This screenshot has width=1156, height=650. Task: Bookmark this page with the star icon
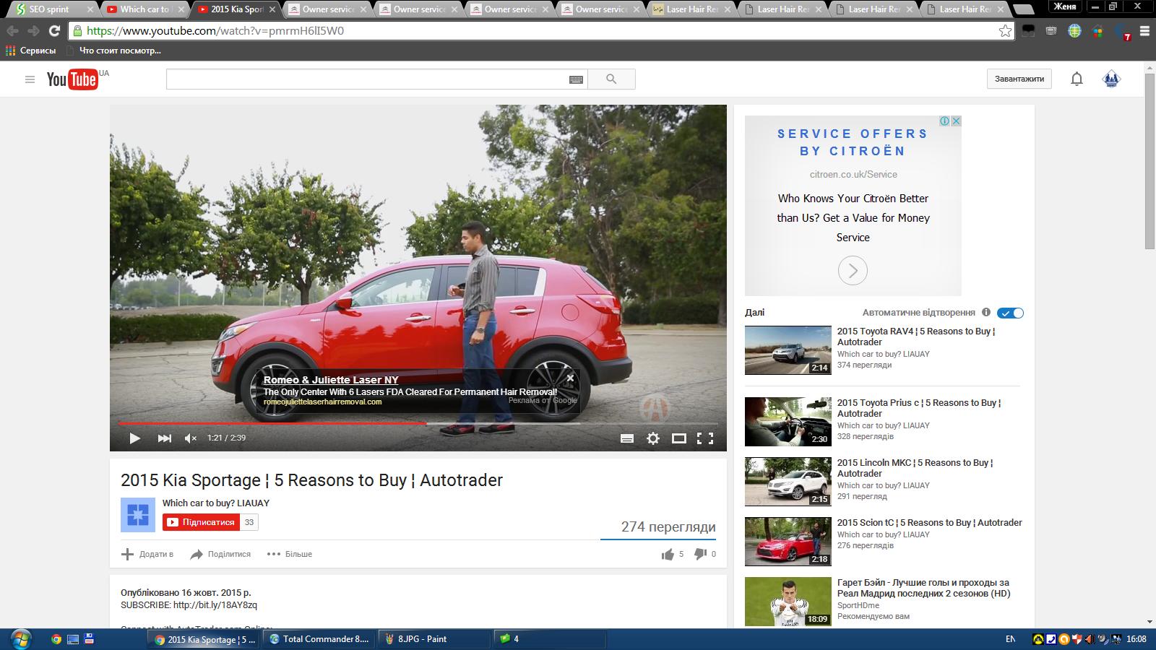coord(1005,31)
